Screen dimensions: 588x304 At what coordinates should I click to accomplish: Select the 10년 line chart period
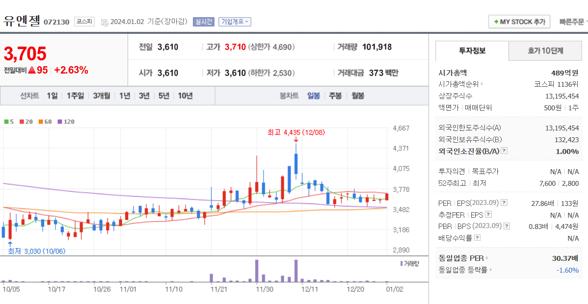[185, 96]
